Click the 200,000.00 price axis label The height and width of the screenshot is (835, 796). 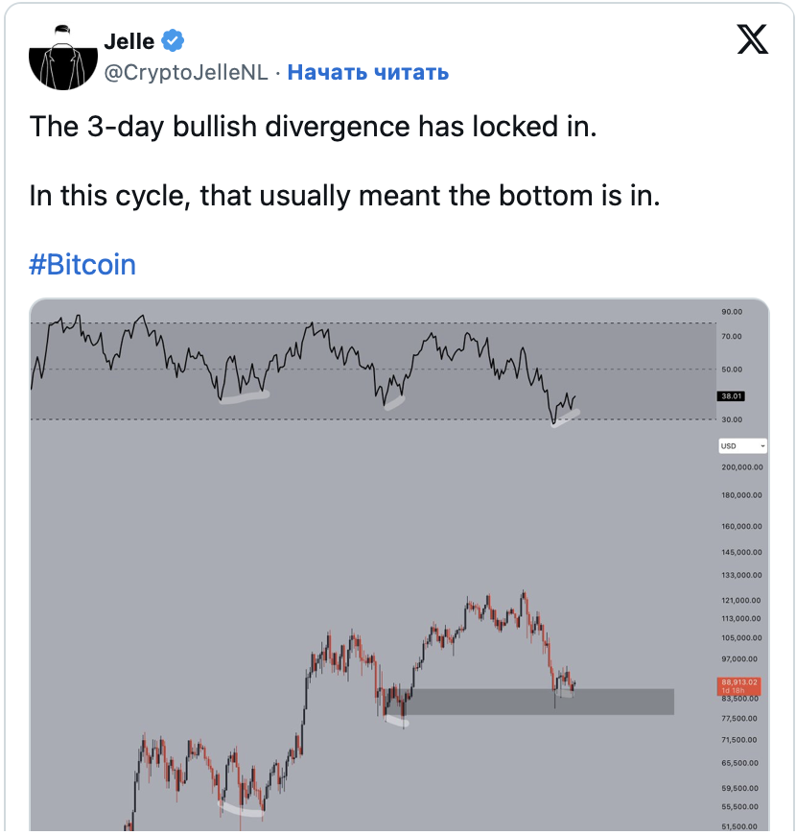pyautogui.click(x=741, y=467)
